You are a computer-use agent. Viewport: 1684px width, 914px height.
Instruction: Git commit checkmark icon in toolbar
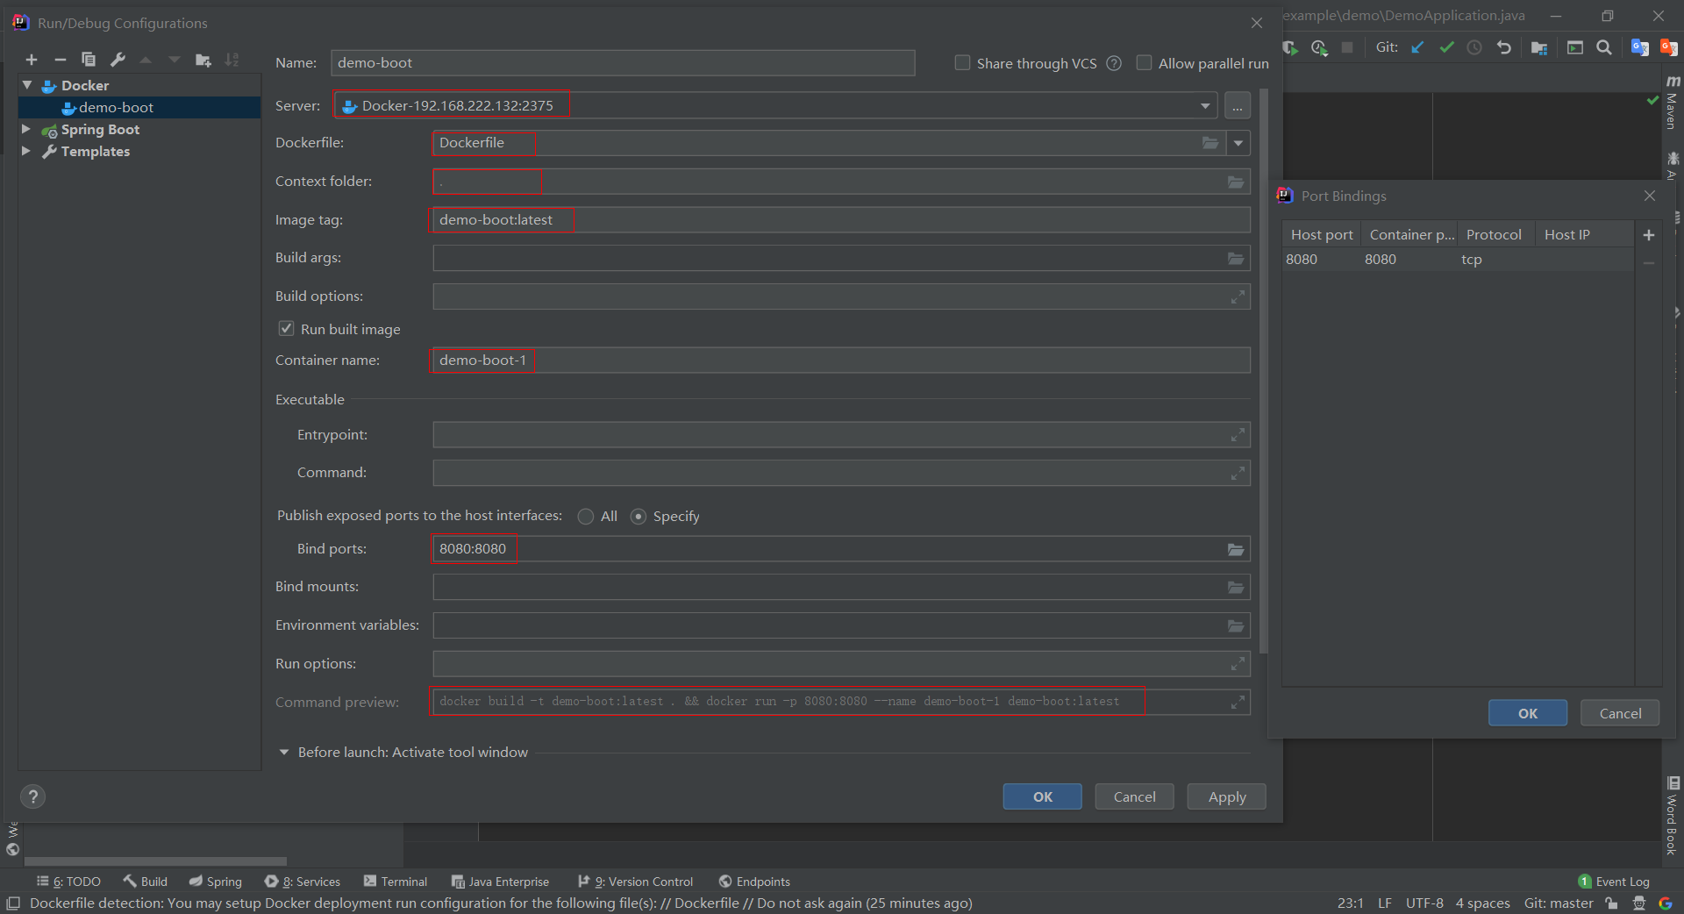1446,47
